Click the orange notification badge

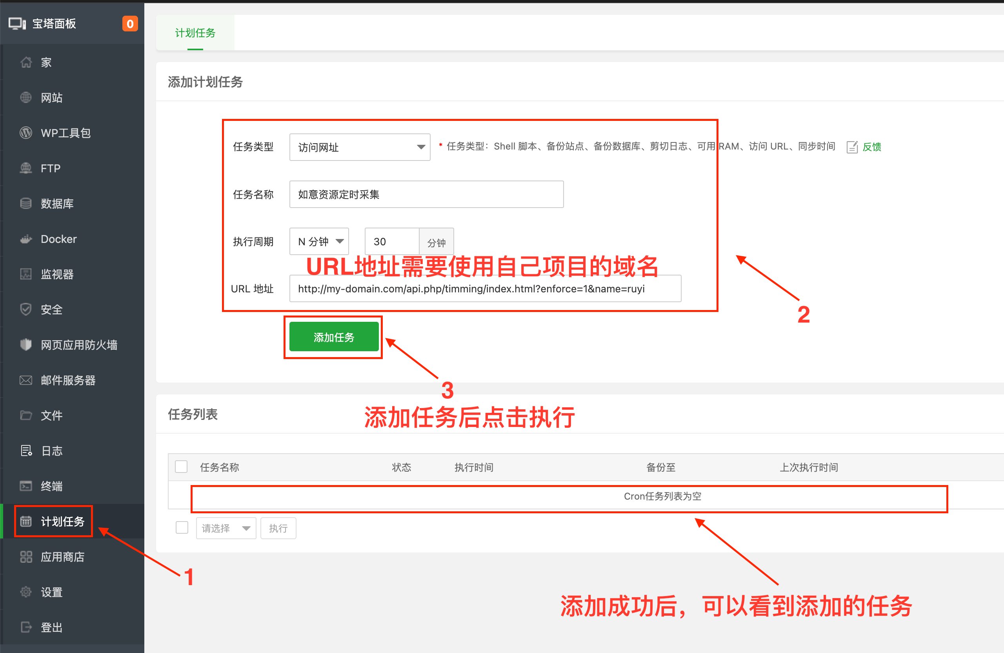pos(130,24)
